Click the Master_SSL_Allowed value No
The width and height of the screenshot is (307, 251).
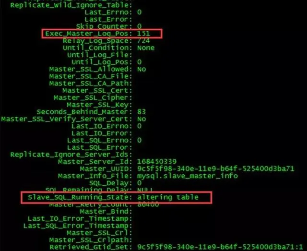point(142,69)
